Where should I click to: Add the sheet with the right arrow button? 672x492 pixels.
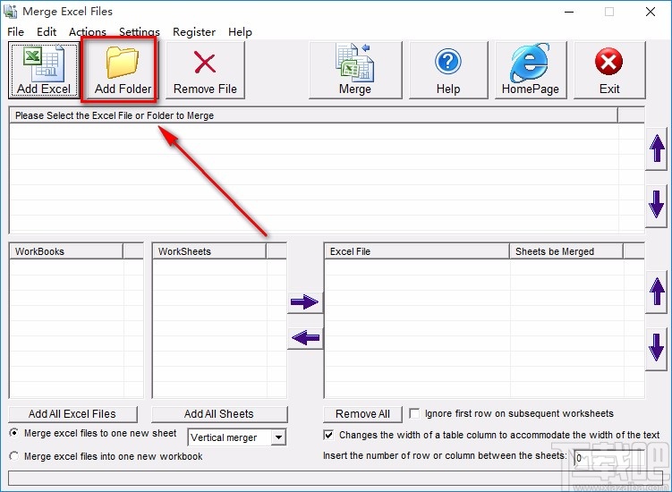click(x=305, y=302)
